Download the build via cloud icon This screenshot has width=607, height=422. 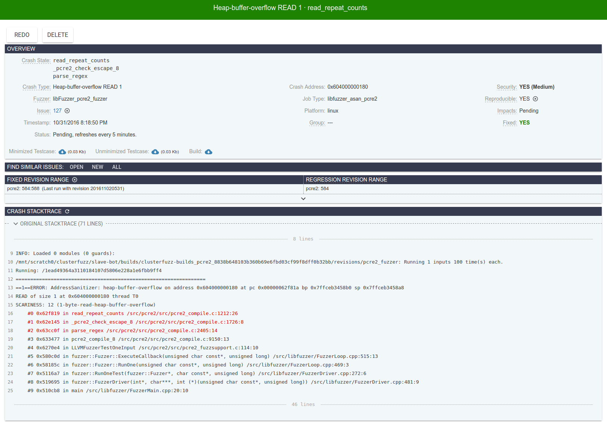coord(209,152)
